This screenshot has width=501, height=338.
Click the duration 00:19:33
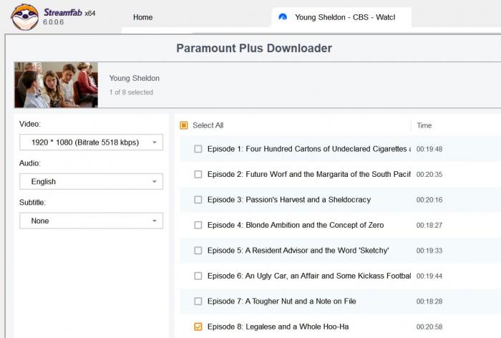tap(429, 251)
